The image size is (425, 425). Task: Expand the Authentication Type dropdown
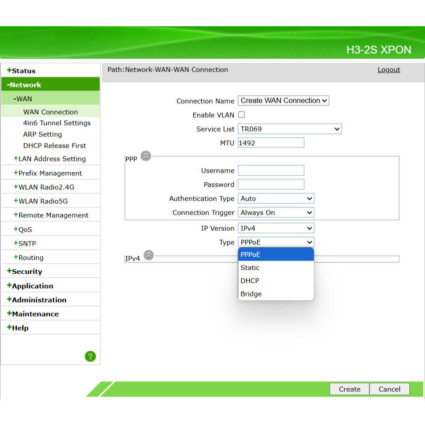click(276, 199)
